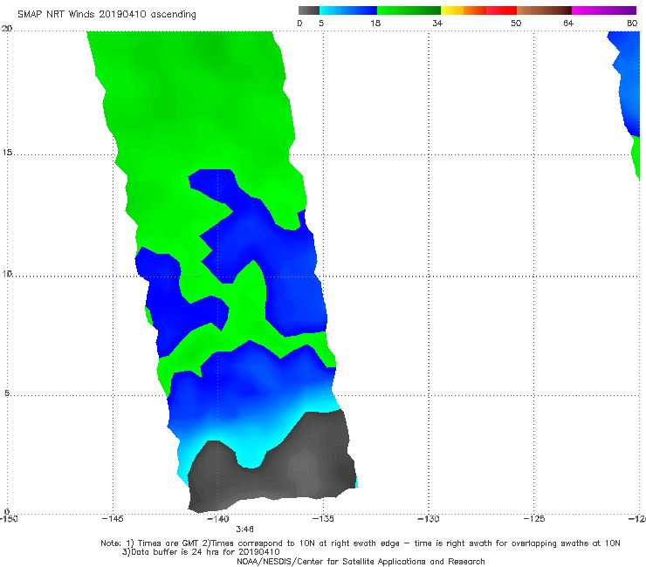The width and height of the screenshot is (646, 567).
Task: Click the latitude label '15'
Action: click(7, 153)
